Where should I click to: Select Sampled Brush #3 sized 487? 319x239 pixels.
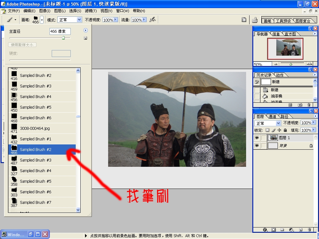click(42, 160)
